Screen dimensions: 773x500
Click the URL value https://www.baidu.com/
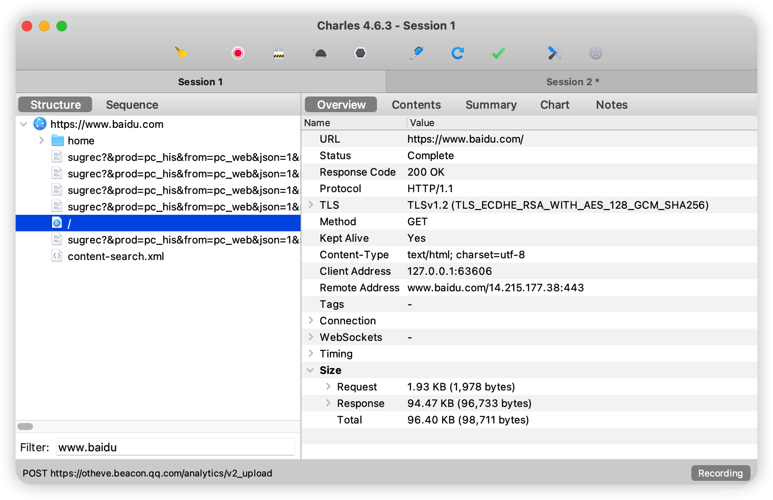point(466,139)
